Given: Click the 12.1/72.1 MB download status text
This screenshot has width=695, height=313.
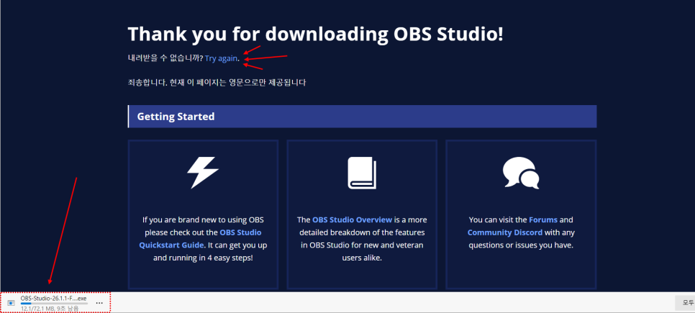Looking at the screenshot, I should coord(50,308).
